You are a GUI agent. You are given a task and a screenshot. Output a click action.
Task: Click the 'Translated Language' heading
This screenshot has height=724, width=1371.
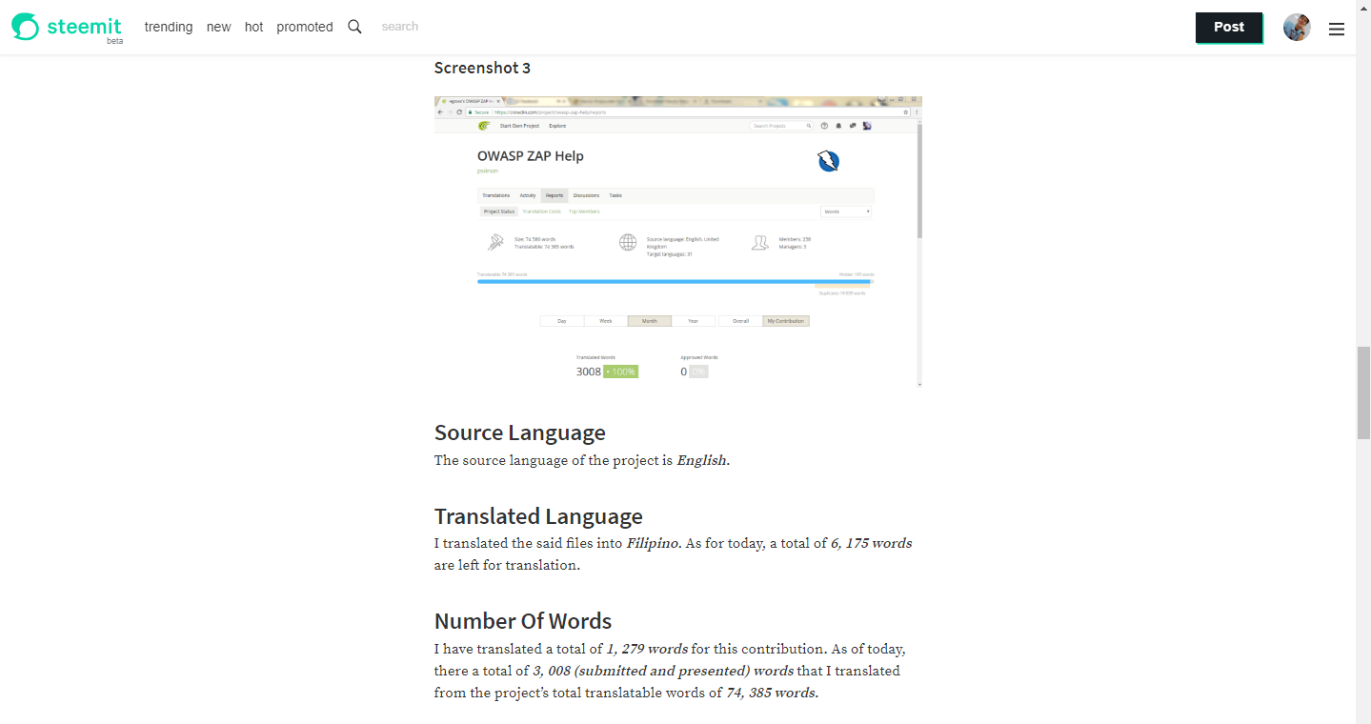[x=538, y=516]
